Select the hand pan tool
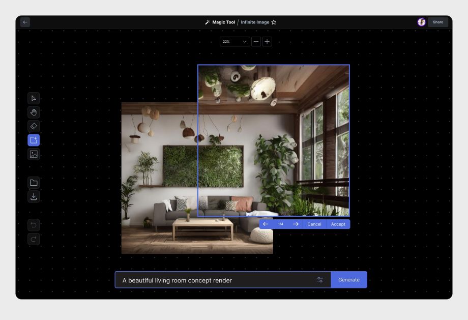The height and width of the screenshot is (320, 468). pyautogui.click(x=34, y=112)
